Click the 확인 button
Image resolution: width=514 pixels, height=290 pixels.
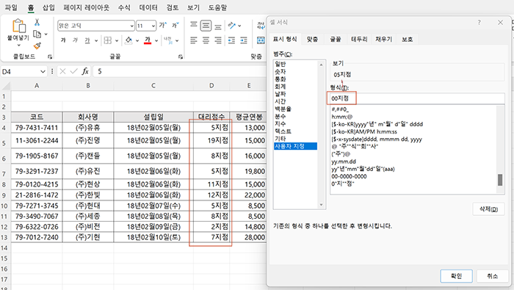456,276
